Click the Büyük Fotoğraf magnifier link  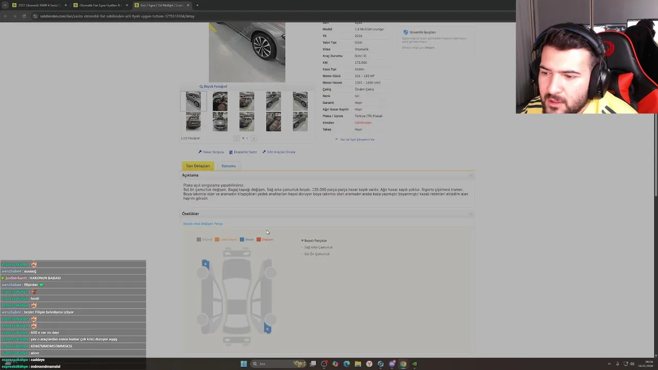(x=213, y=86)
